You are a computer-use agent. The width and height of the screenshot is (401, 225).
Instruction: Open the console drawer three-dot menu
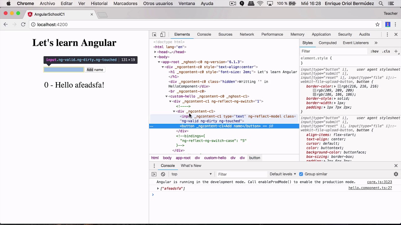(x=154, y=166)
